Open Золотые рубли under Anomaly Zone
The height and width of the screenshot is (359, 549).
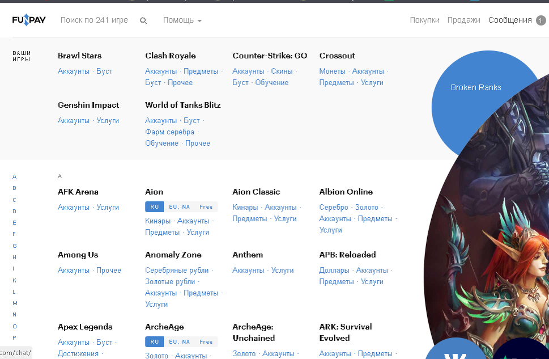(x=170, y=281)
